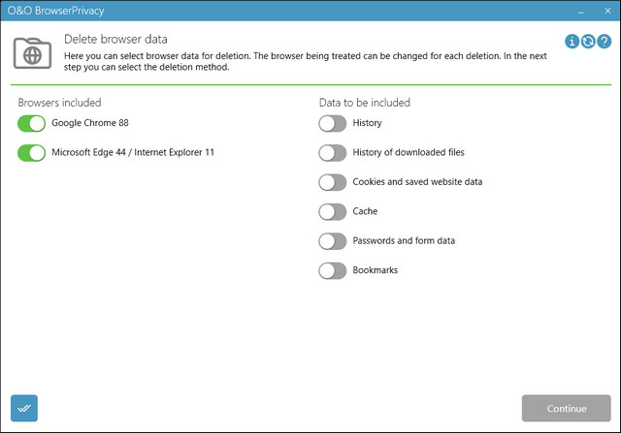Turn off Microsoft Edge 44 toggle

[32, 152]
